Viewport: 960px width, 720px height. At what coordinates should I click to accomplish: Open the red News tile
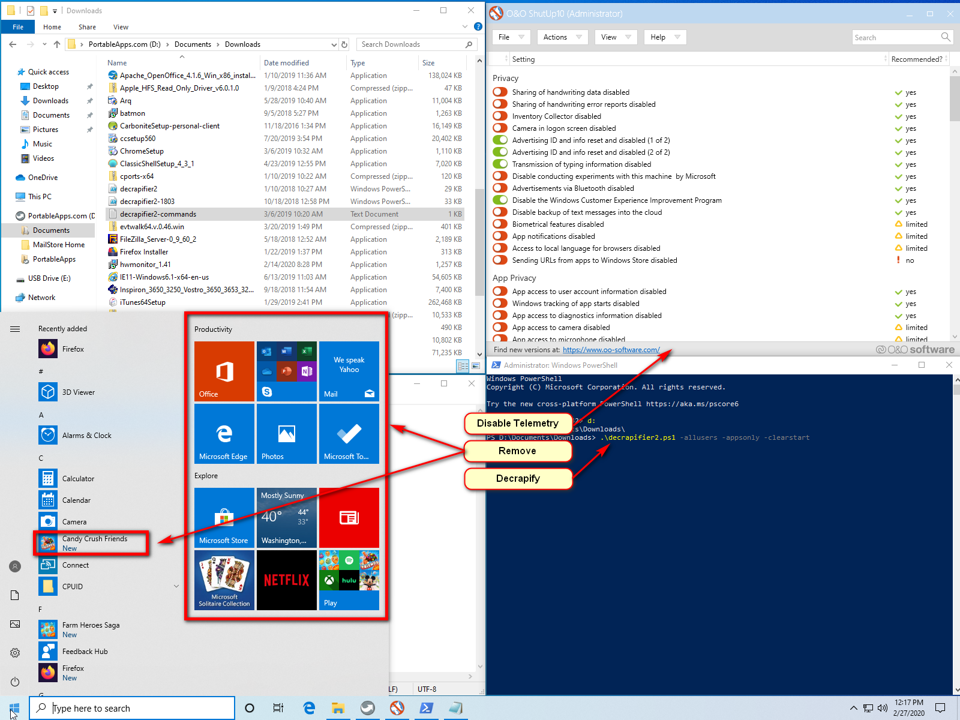click(349, 518)
